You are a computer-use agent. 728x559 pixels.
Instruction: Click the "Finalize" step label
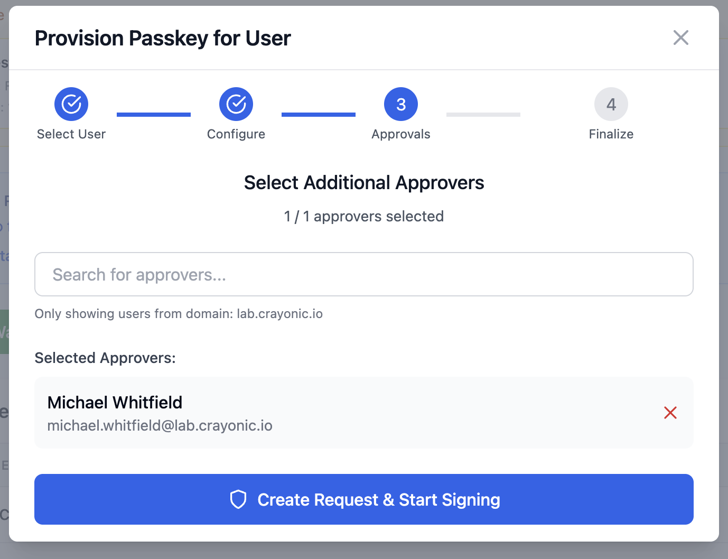pyautogui.click(x=611, y=134)
